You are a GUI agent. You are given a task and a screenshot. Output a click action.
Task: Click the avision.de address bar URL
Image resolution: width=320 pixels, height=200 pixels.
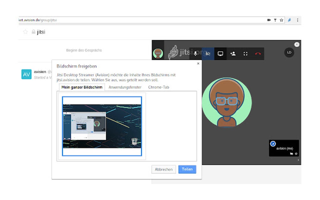tap(38, 20)
